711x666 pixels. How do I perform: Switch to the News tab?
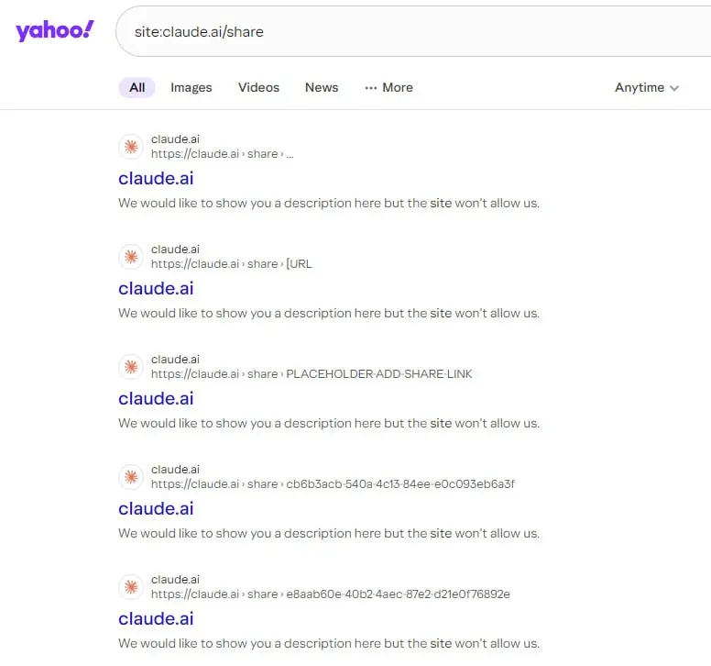click(322, 87)
